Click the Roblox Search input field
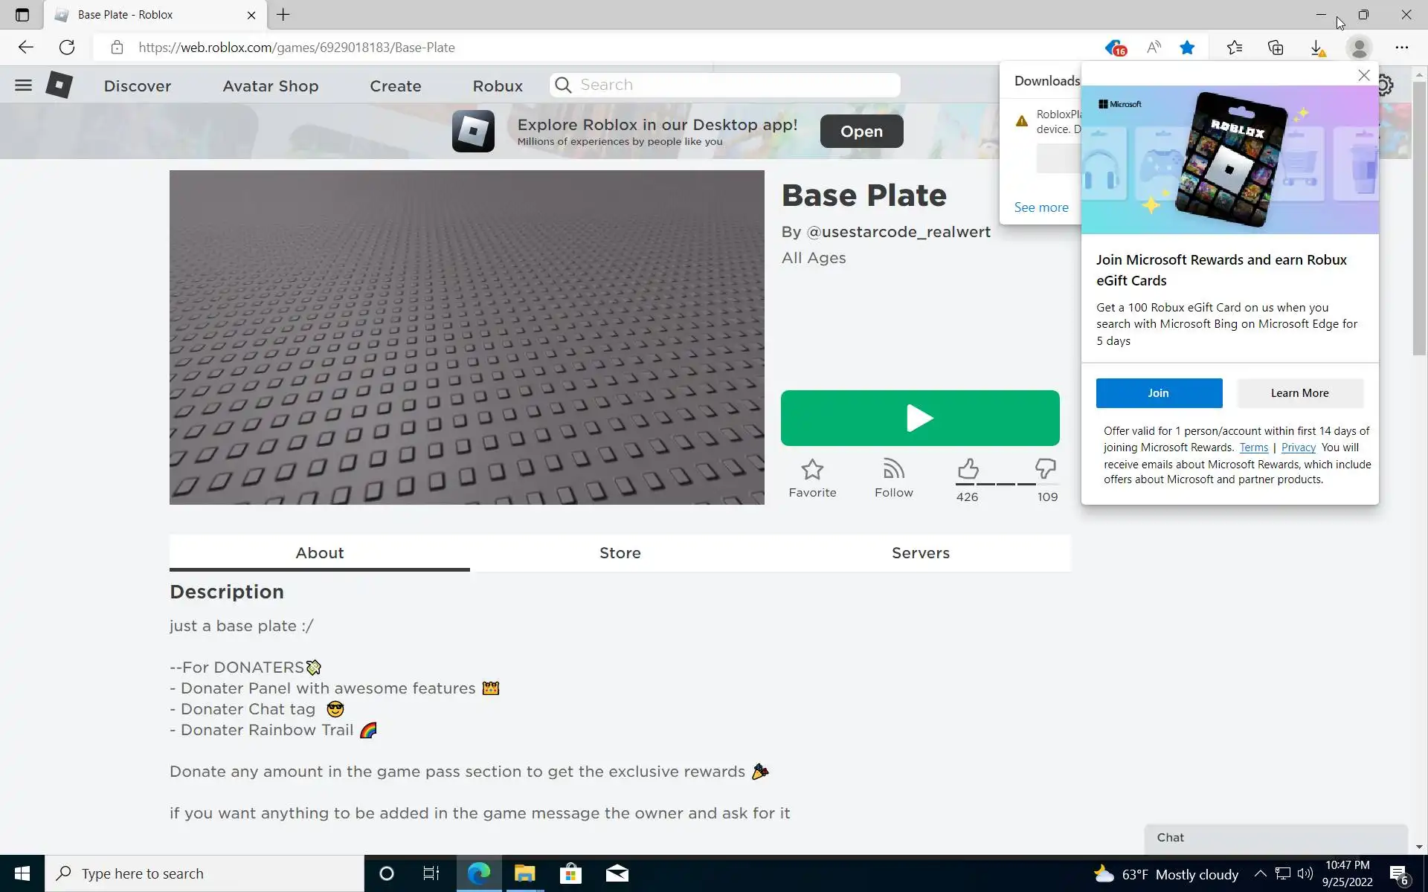This screenshot has width=1428, height=892. [736, 85]
